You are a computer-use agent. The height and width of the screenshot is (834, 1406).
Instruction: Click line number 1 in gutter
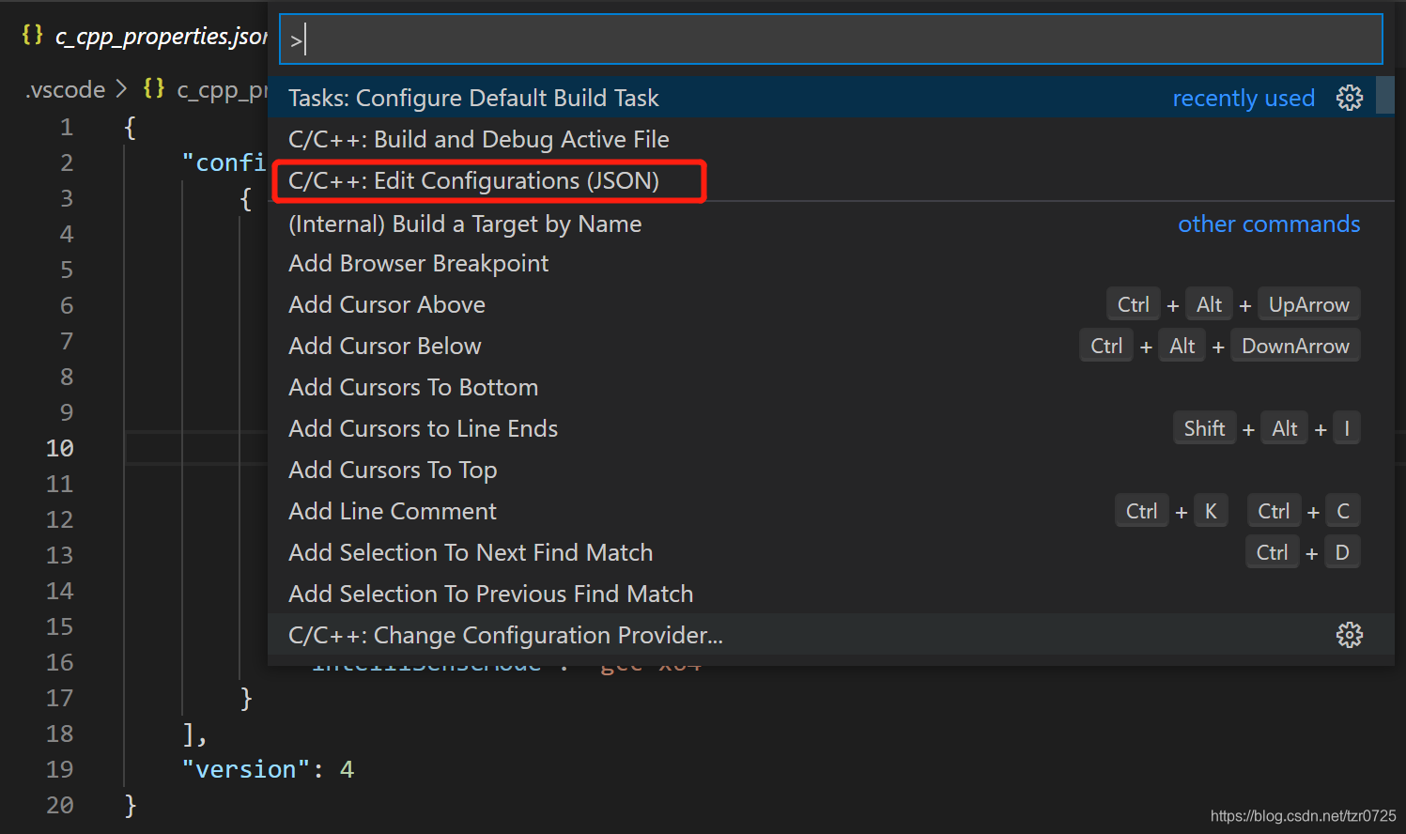point(67,127)
